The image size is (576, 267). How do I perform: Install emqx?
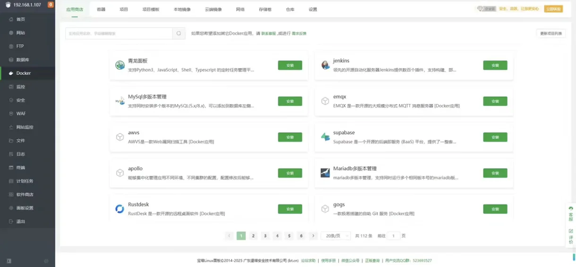click(495, 101)
